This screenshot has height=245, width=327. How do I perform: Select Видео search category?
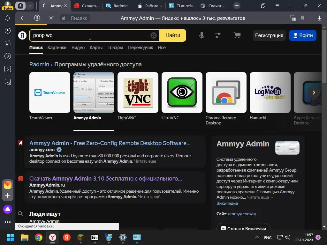click(78, 48)
